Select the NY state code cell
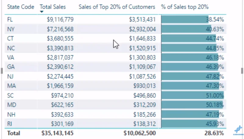Screen dimensions: 244x139 (x=11, y=29)
